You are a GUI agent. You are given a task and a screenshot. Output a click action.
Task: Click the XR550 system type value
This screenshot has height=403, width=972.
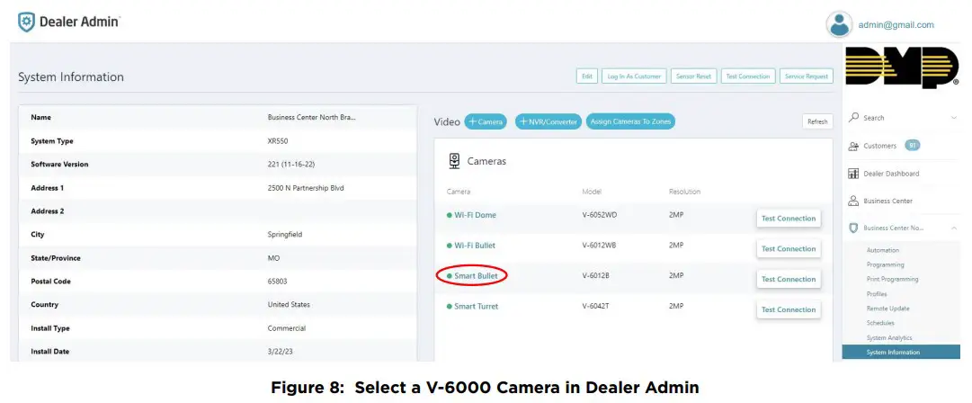pyautogui.click(x=278, y=140)
